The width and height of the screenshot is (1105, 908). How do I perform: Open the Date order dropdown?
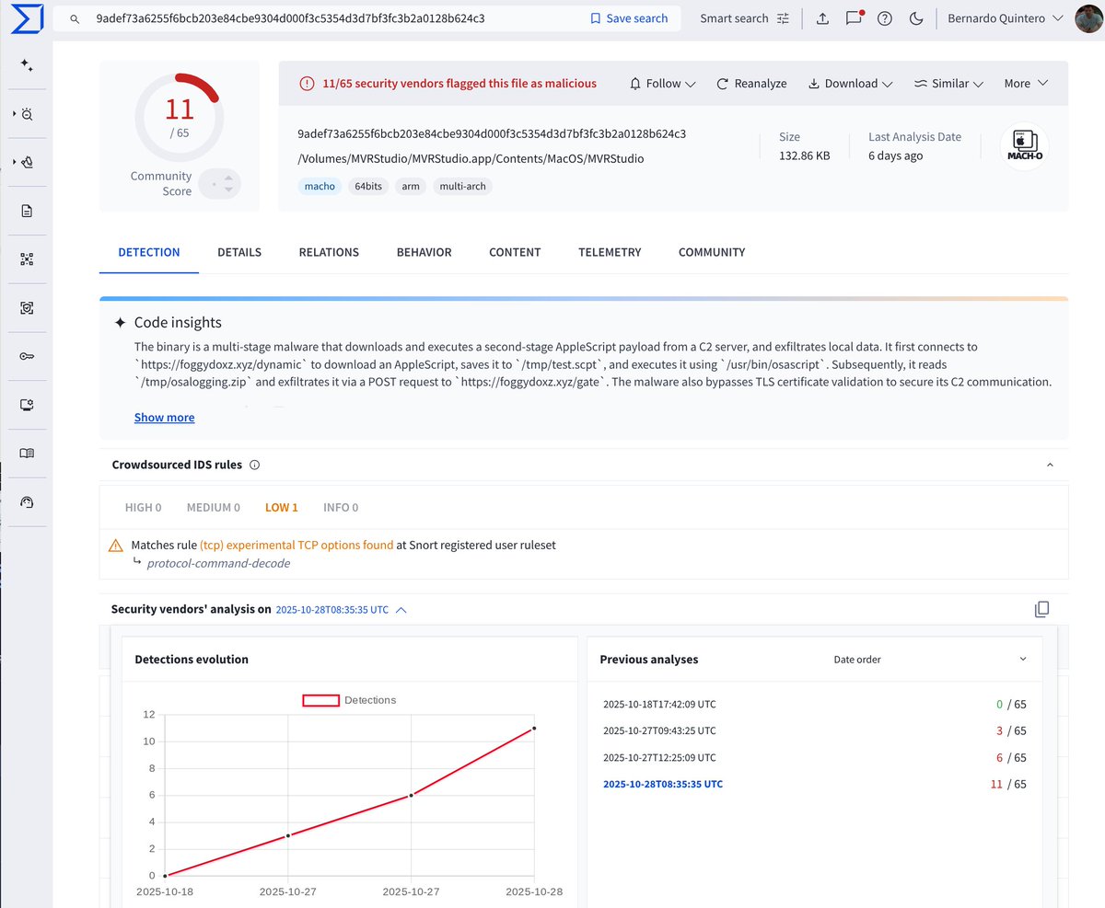point(929,659)
